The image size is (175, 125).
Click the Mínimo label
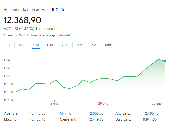point(66,113)
